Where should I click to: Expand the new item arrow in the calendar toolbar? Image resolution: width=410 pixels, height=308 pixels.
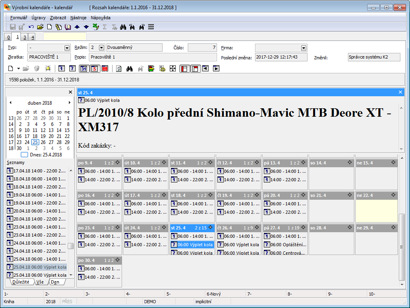[18, 69]
